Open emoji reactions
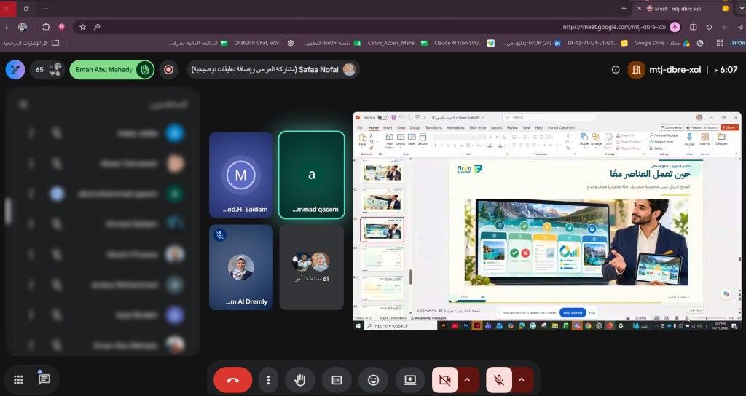746x396 pixels. (x=374, y=380)
